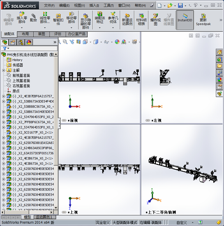This screenshot has width=224, height=226.
Task: Open Linear Component Pattern (线性零部件) tool
Action: (x=45, y=18)
